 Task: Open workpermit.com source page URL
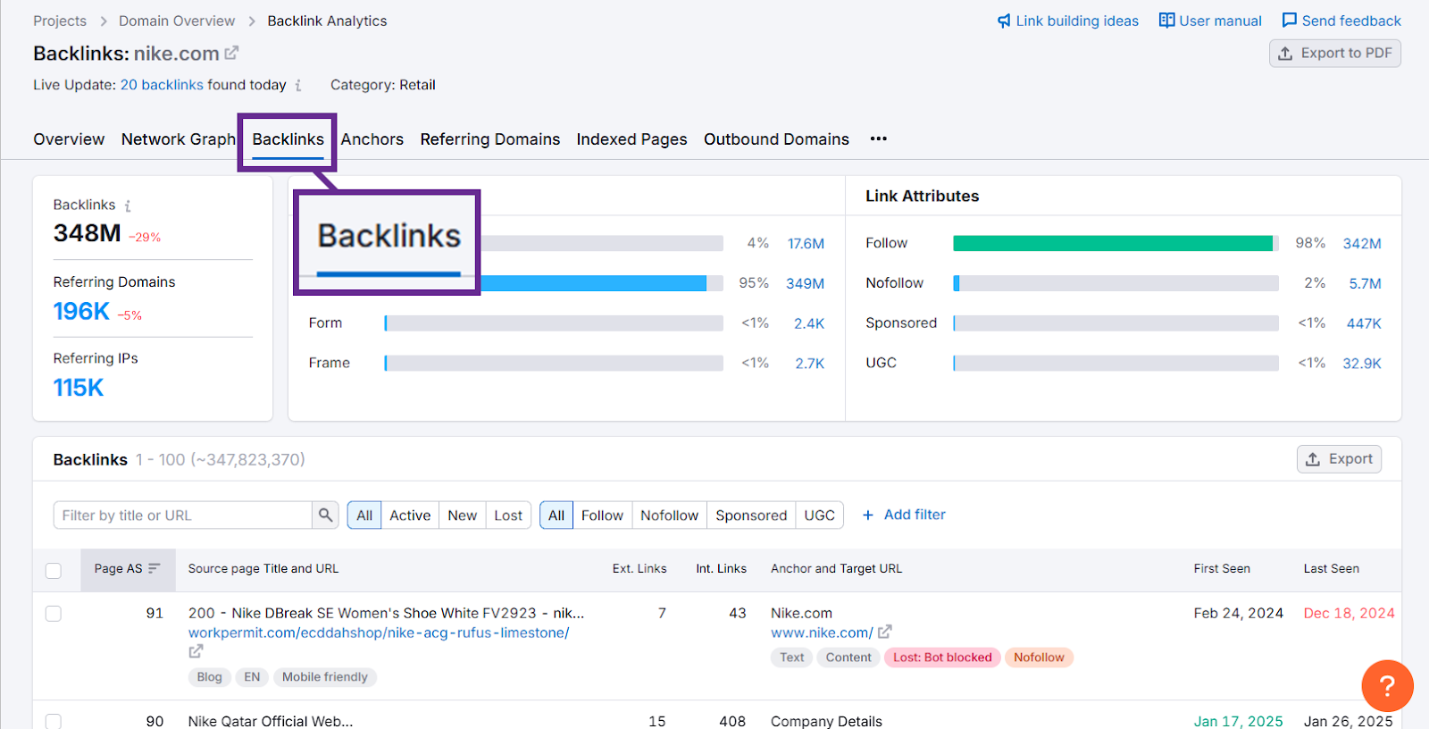point(379,633)
